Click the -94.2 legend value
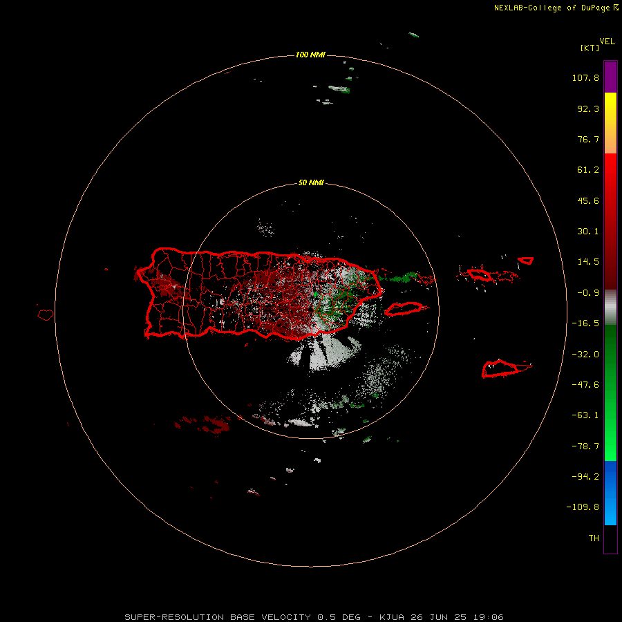Screen dimensions: 622x622 click(x=585, y=476)
